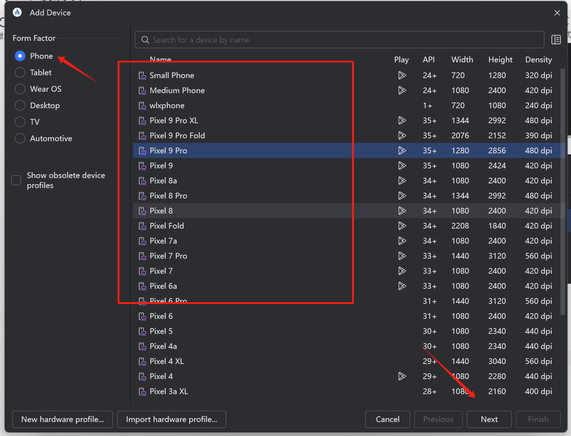
Task: Click Play Store icon for Pixel 9 Pro Fold
Action: tap(402, 135)
